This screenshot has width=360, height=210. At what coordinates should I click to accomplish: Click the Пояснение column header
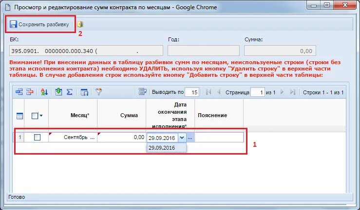point(219,115)
